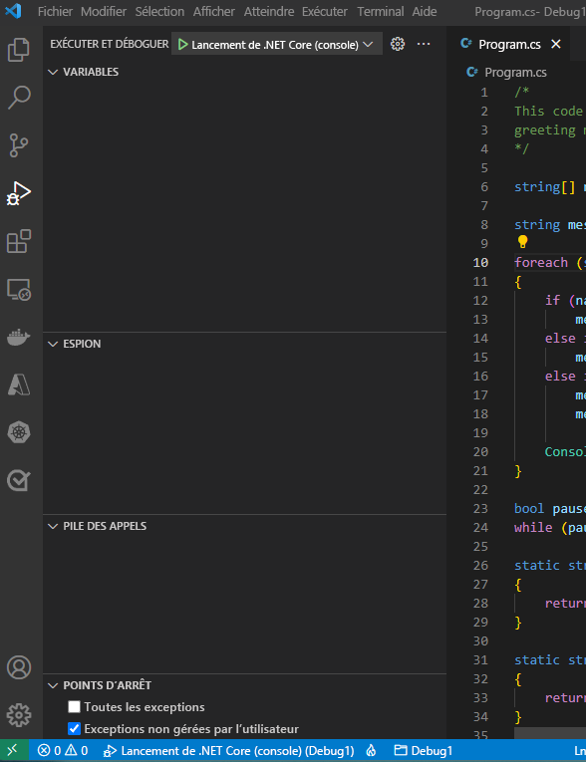Close the Program.cs editor tab
The height and width of the screenshot is (762, 586).
[556, 44]
